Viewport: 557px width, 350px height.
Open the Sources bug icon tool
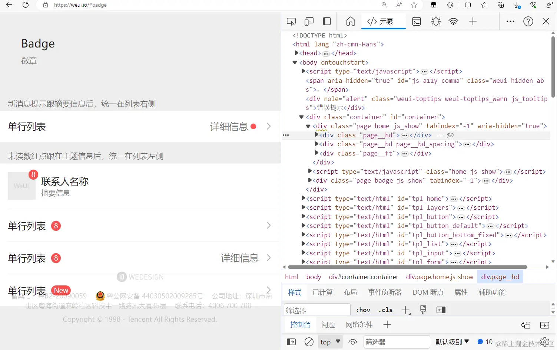point(436,22)
